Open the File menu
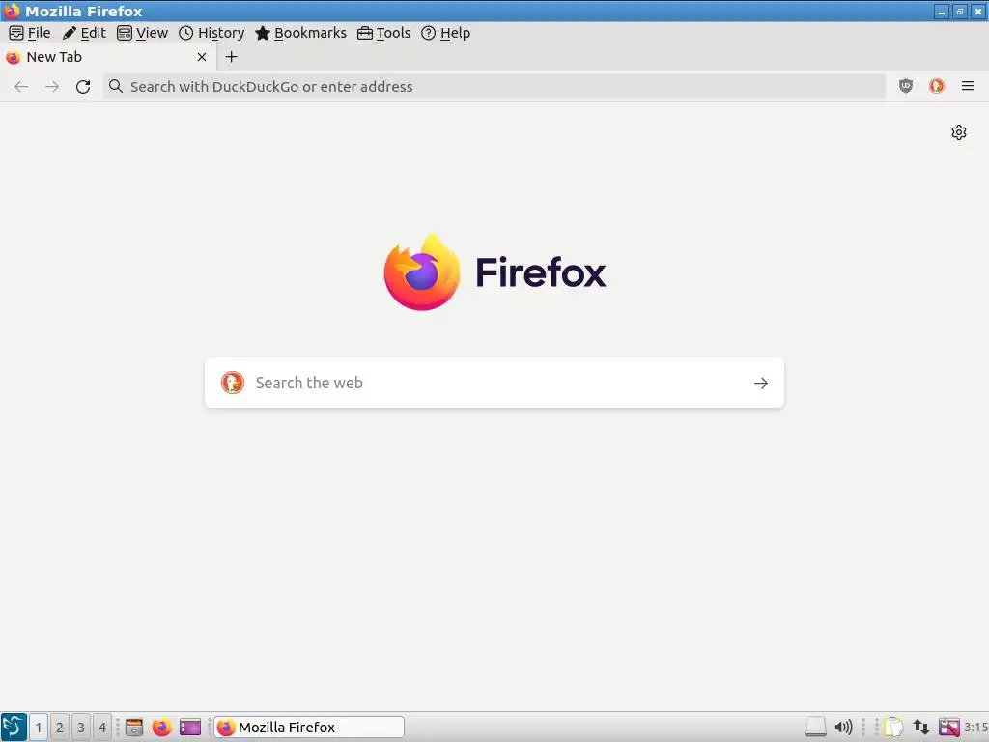 (30, 33)
